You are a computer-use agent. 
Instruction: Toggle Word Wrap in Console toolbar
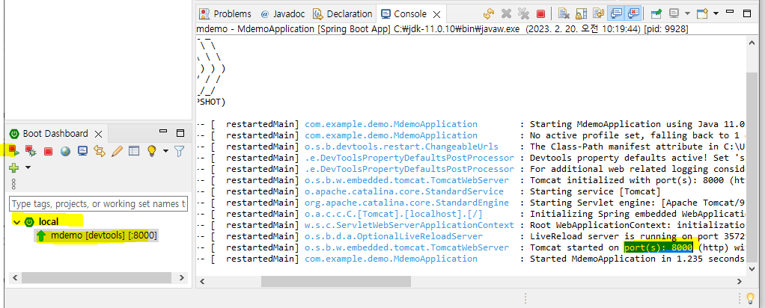pos(598,13)
